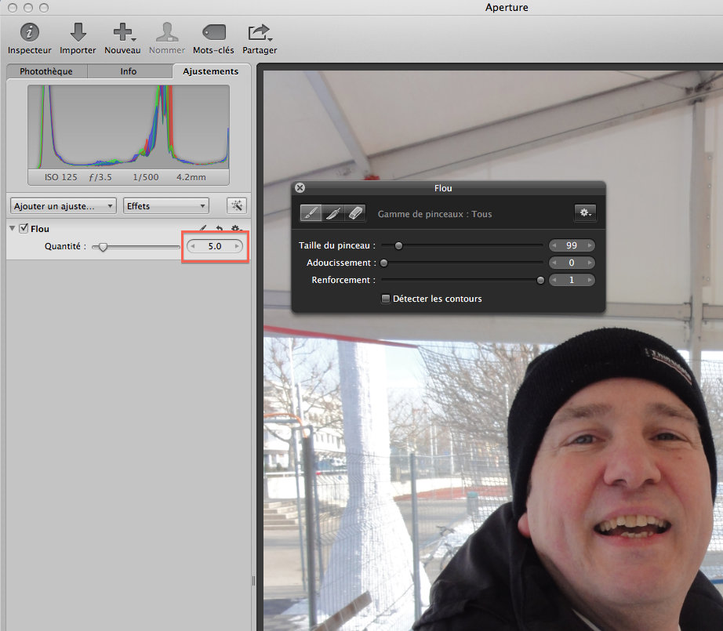Image resolution: width=723 pixels, height=631 pixels.
Task: Enable Détecter les contours checkbox
Action: [x=386, y=299]
